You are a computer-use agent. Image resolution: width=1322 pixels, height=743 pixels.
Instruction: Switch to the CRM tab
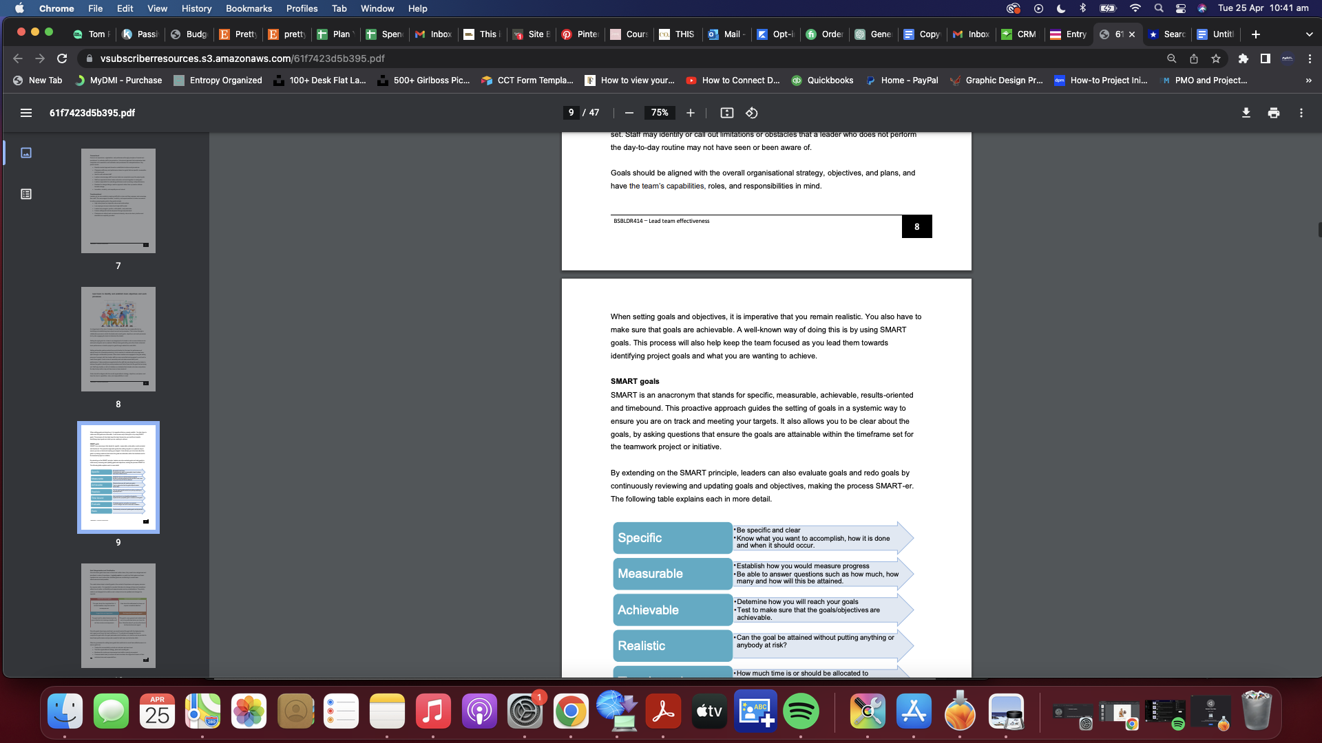click(1020, 34)
